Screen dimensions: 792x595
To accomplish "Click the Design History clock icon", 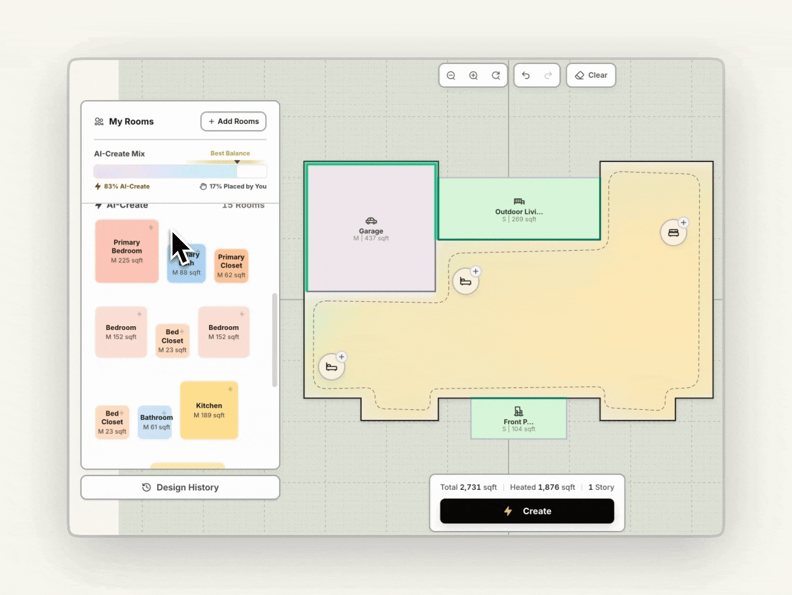I will (x=146, y=488).
